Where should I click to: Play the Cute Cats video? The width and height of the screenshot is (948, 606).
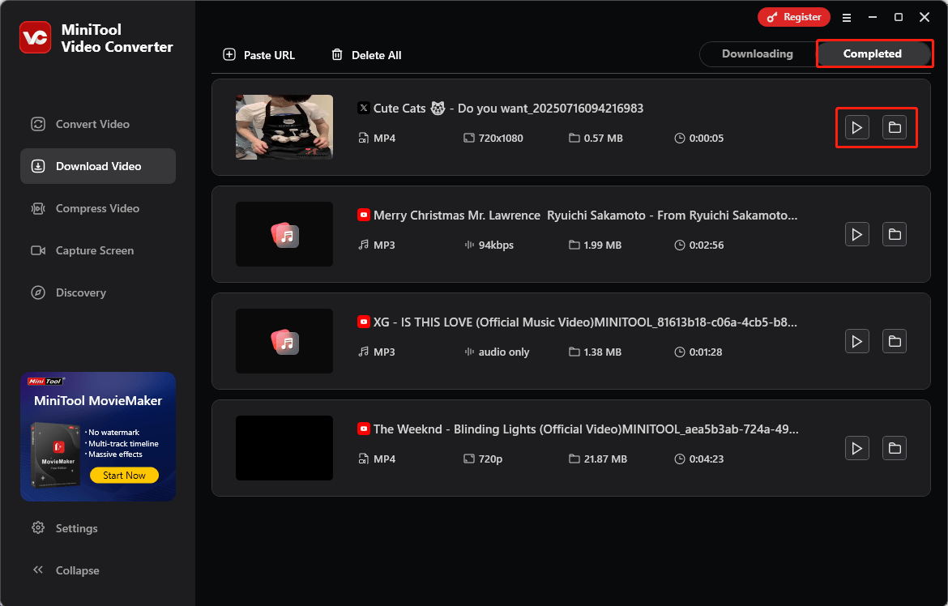856,128
